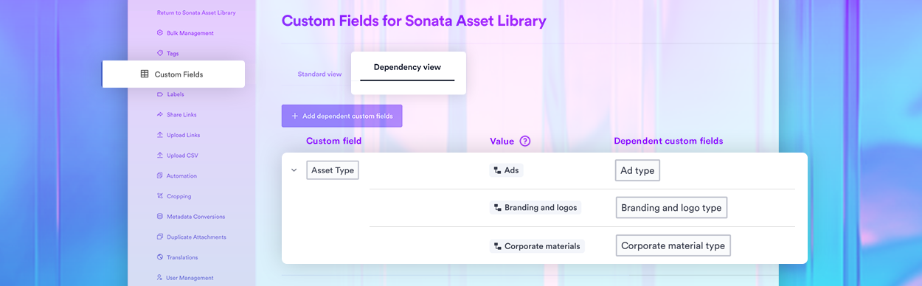922x286 pixels.
Task: Click the Custom field column header
Action: tap(333, 141)
